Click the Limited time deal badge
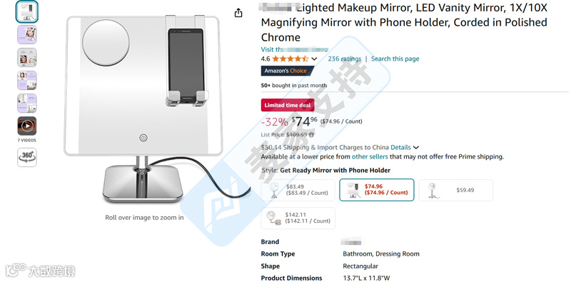The height and width of the screenshot is (282, 571). 288,105
